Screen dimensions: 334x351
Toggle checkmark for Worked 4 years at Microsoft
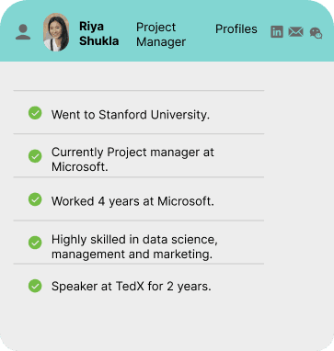click(35, 199)
